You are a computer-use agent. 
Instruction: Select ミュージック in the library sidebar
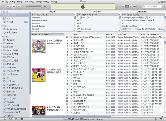coord(15,15)
